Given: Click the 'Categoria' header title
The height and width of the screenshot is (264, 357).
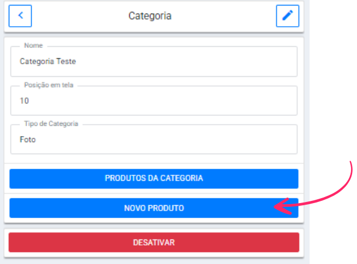Looking at the screenshot, I should (x=150, y=16).
